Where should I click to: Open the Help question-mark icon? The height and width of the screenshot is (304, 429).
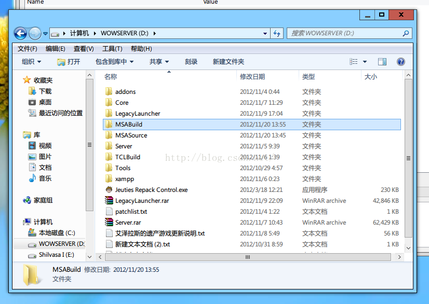tap(400, 62)
